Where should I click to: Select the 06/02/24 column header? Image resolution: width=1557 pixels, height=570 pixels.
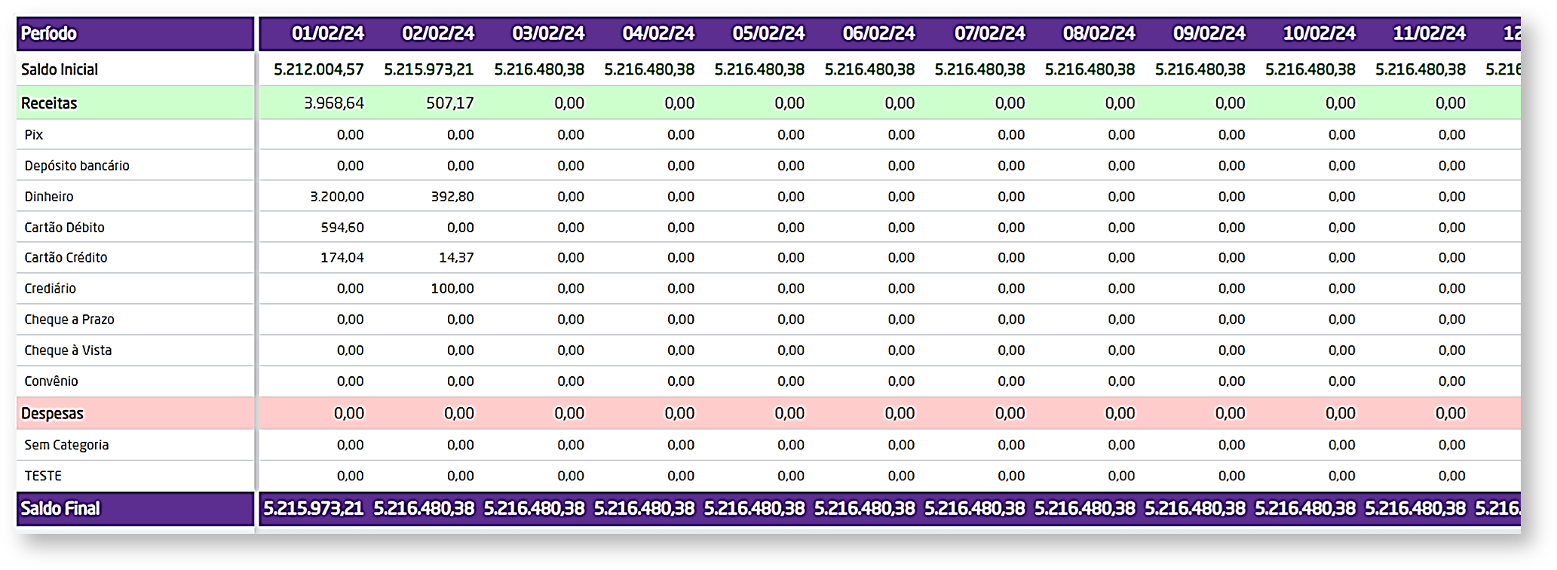[x=878, y=34]
